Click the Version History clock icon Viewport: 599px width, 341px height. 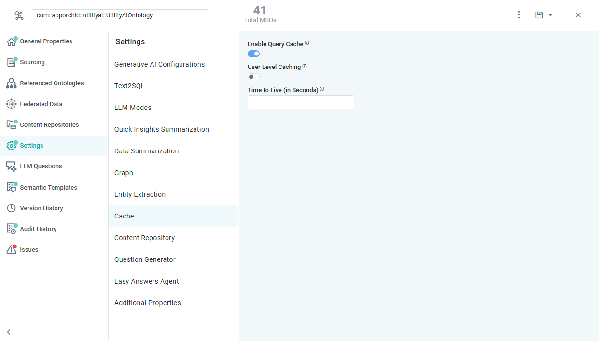point(11,208)
